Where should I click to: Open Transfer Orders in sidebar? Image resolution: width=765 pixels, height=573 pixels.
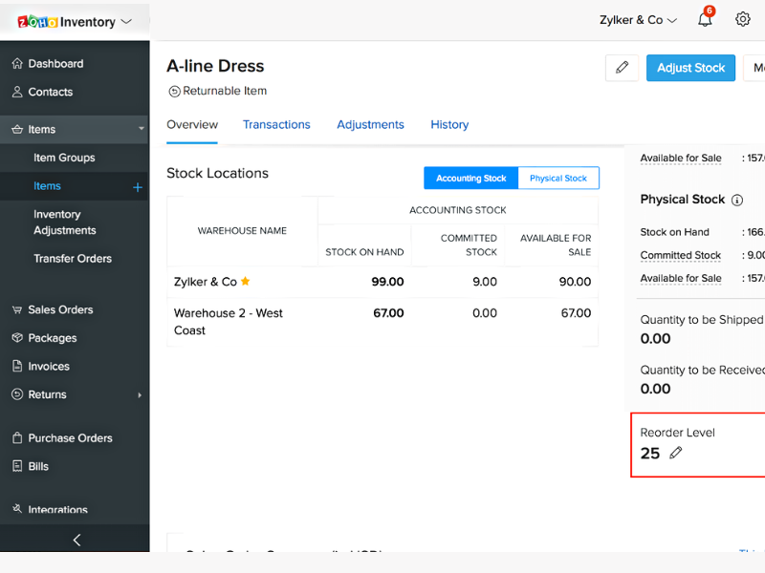pos(73,259)
